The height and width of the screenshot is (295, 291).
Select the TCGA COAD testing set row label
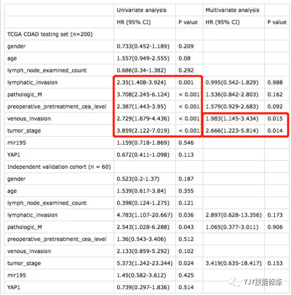click(x=50, y=34)
